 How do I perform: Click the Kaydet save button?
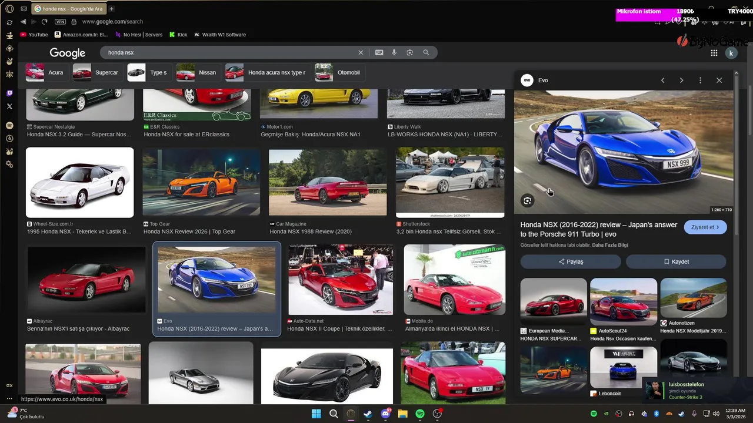coord(676,261)
